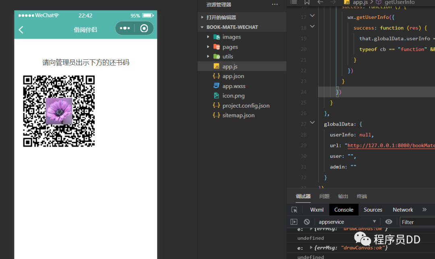435x259 pixels.
Task: Select app.js in the file tree
Action: (x=242, y=66)
